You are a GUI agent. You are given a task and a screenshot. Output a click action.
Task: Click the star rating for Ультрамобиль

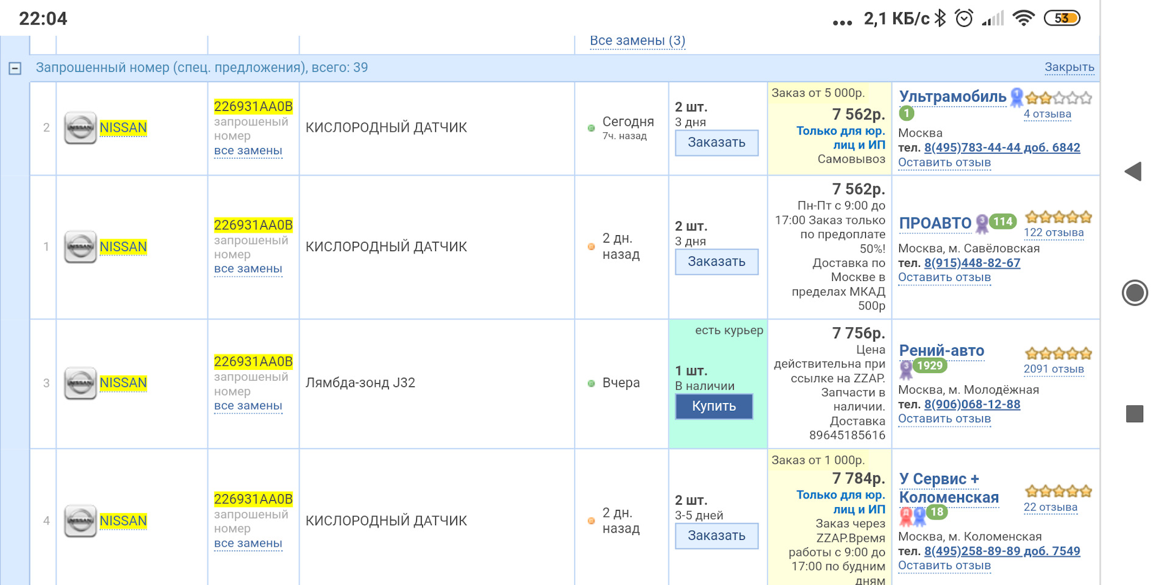coord(1058,97)
